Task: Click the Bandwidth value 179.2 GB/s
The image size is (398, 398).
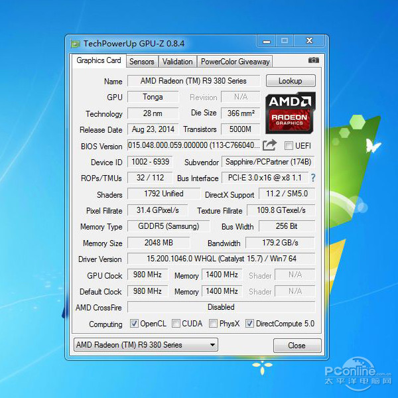Action: tap(280, 243)
